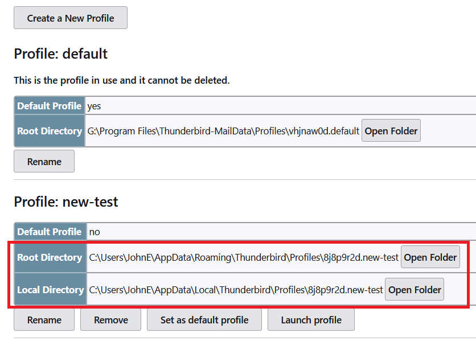476x345 pixels.
Task: Open the default profile's root directory folder
Action: coord(391,131)
